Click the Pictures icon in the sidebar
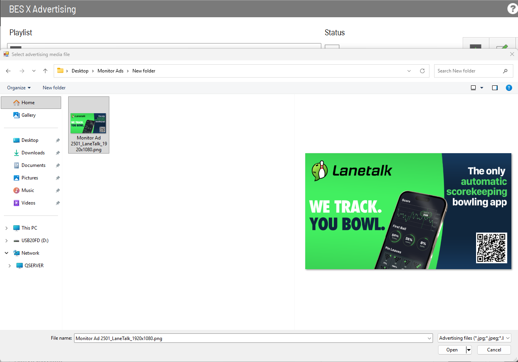518x362 pixels. click(16, 178)
